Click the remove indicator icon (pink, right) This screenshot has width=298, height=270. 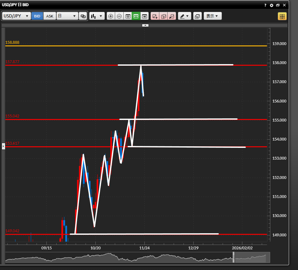coord(172,16)
